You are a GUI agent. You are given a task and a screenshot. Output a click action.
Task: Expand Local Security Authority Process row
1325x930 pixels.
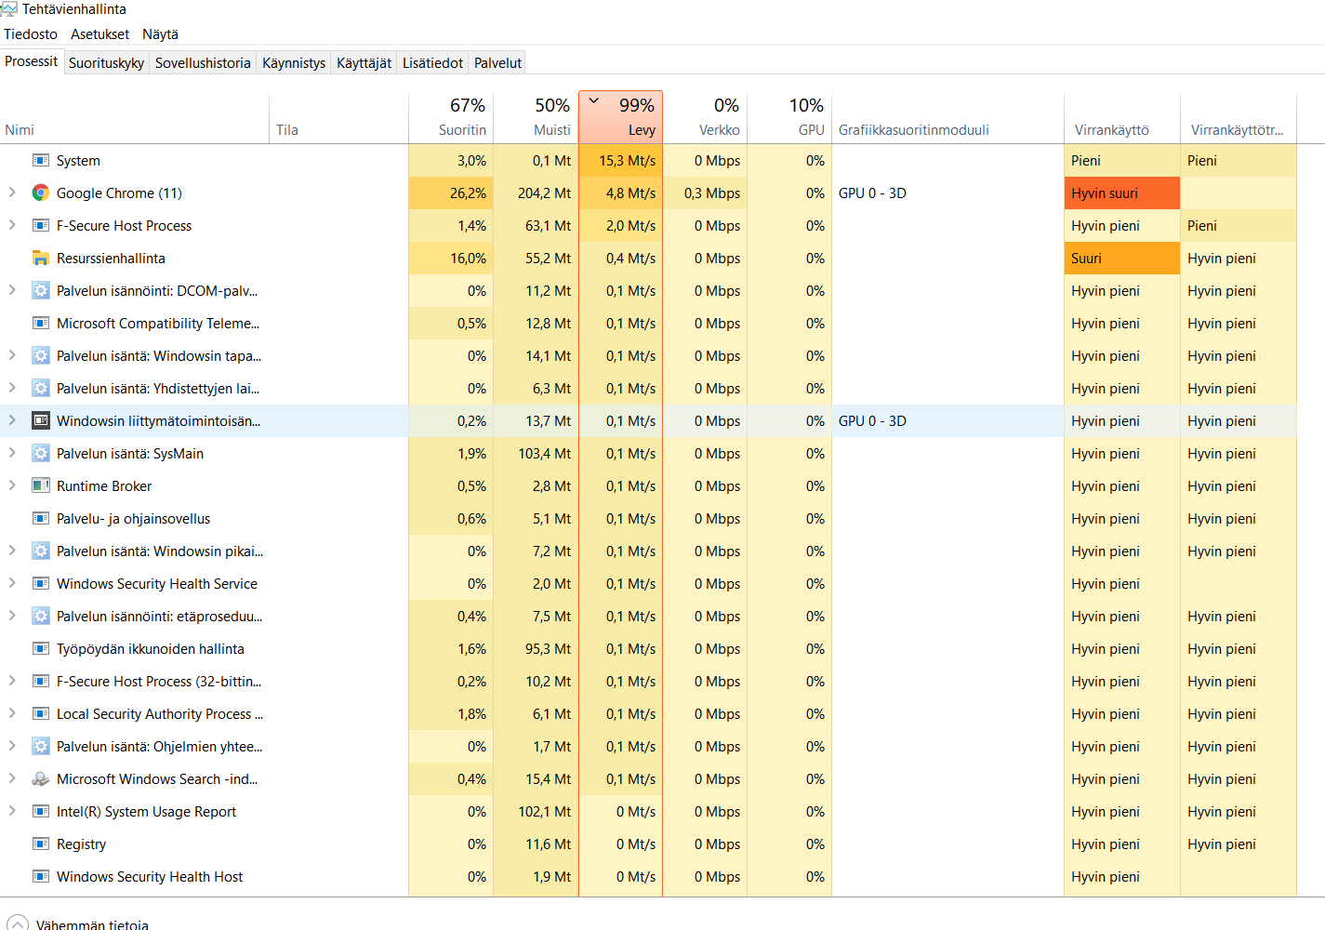(x=12, y=713)
